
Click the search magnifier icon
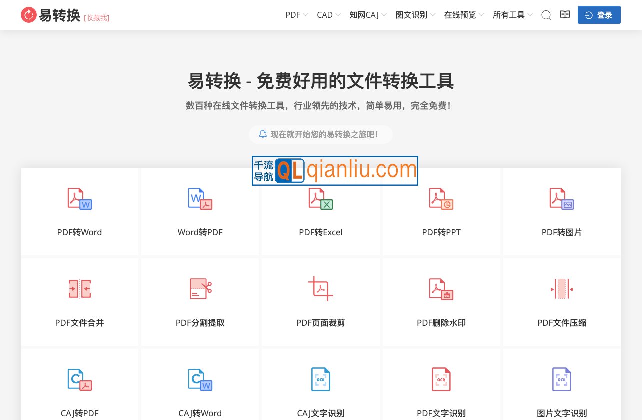[x=546, y=15]
